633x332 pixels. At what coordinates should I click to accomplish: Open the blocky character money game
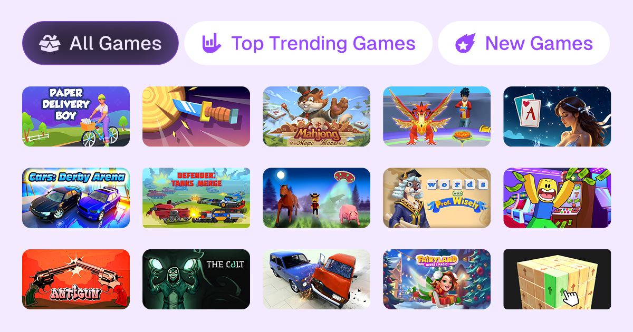tap(557, 198)
